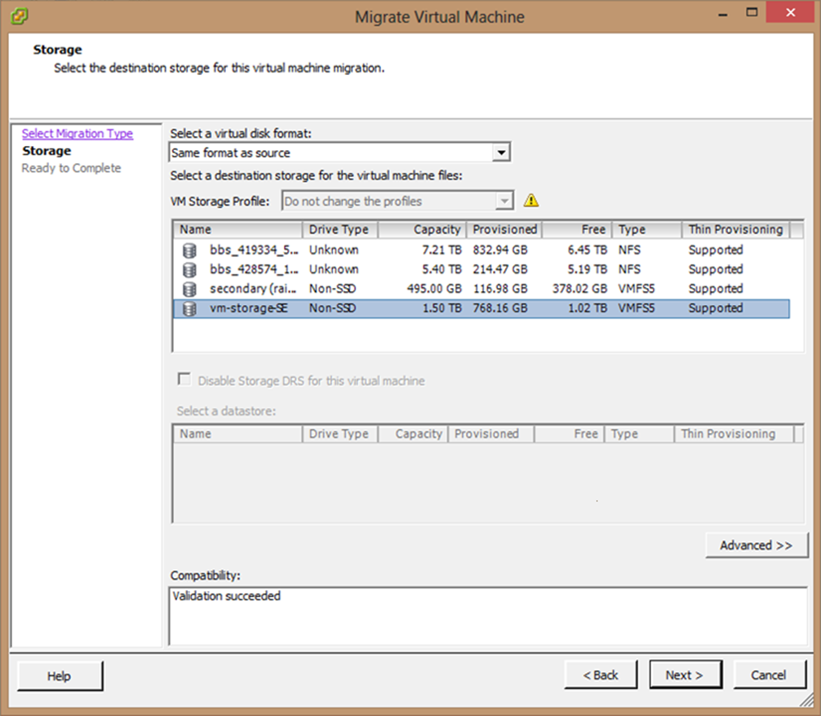The height and width of the screenshot is (716, 821).
Task: Click the Back button
Action: click(600, 675)
